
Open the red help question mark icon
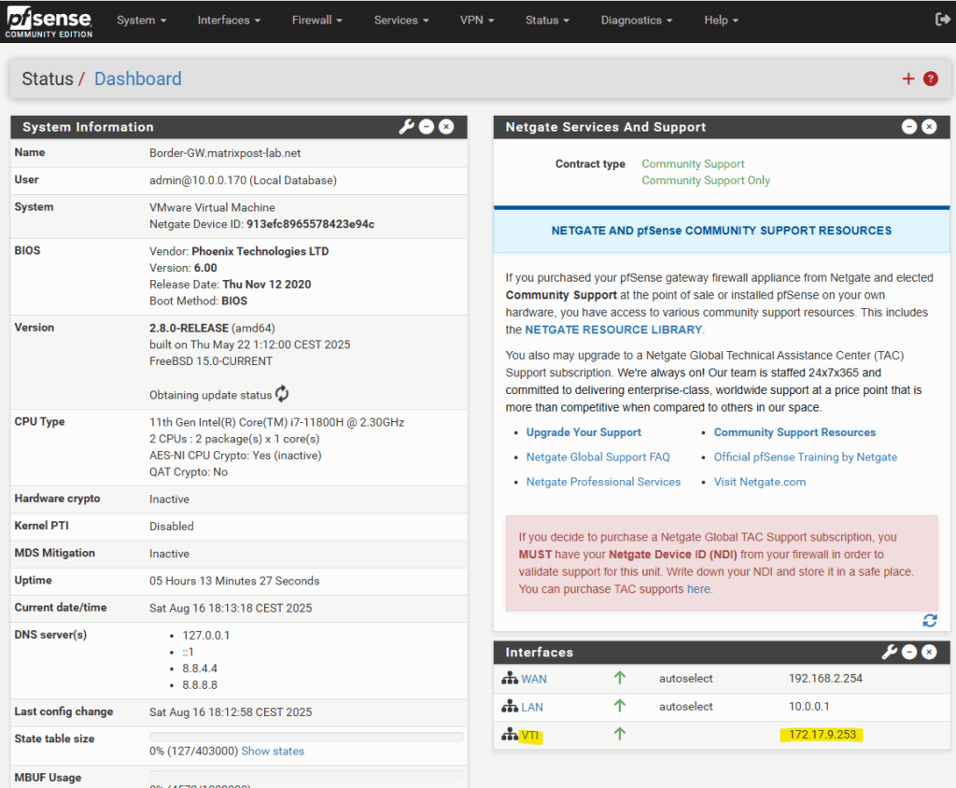(931, 78)
